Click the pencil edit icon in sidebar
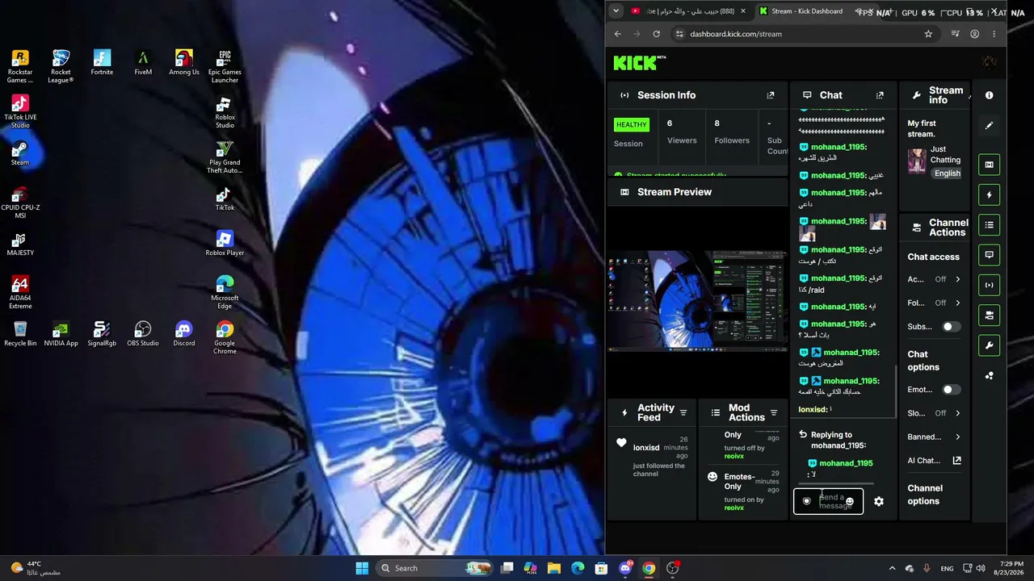The width and height of the screenshot is (1034, 581). pyautogui.click(x=990, y=126)
